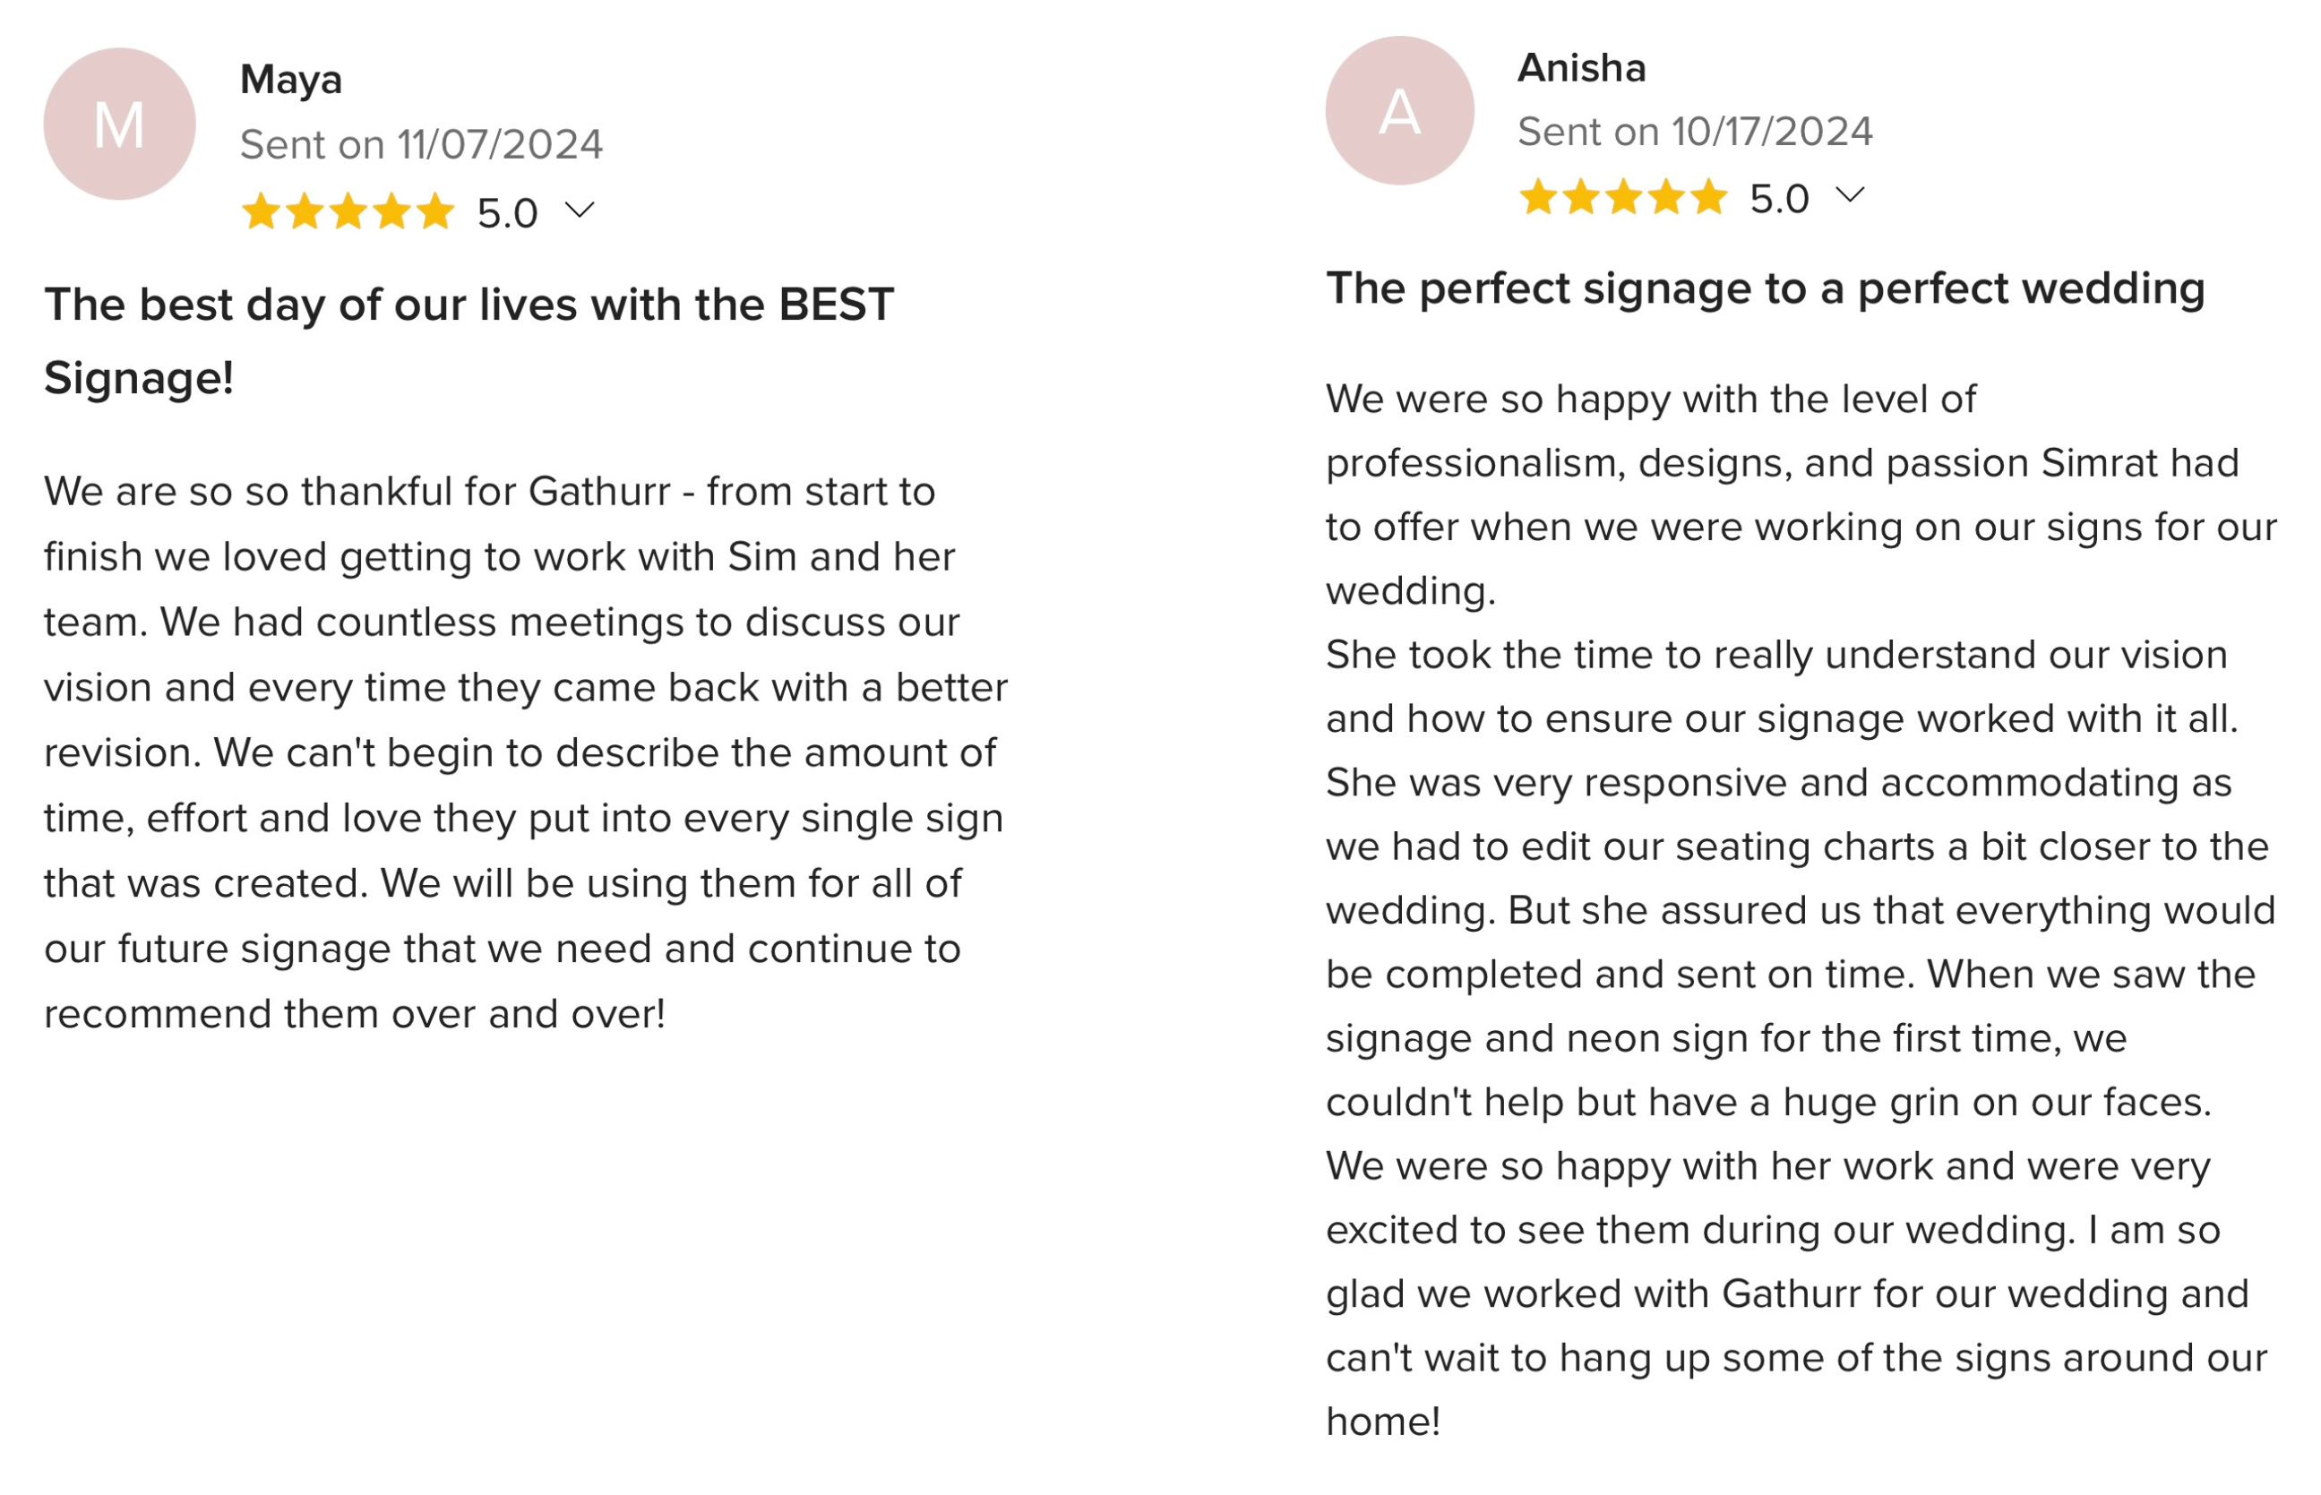Expand Anisha's 5.0 rating breakdown chevron
Screen dimensions: 2321x1495
(x=1849, y=195)
